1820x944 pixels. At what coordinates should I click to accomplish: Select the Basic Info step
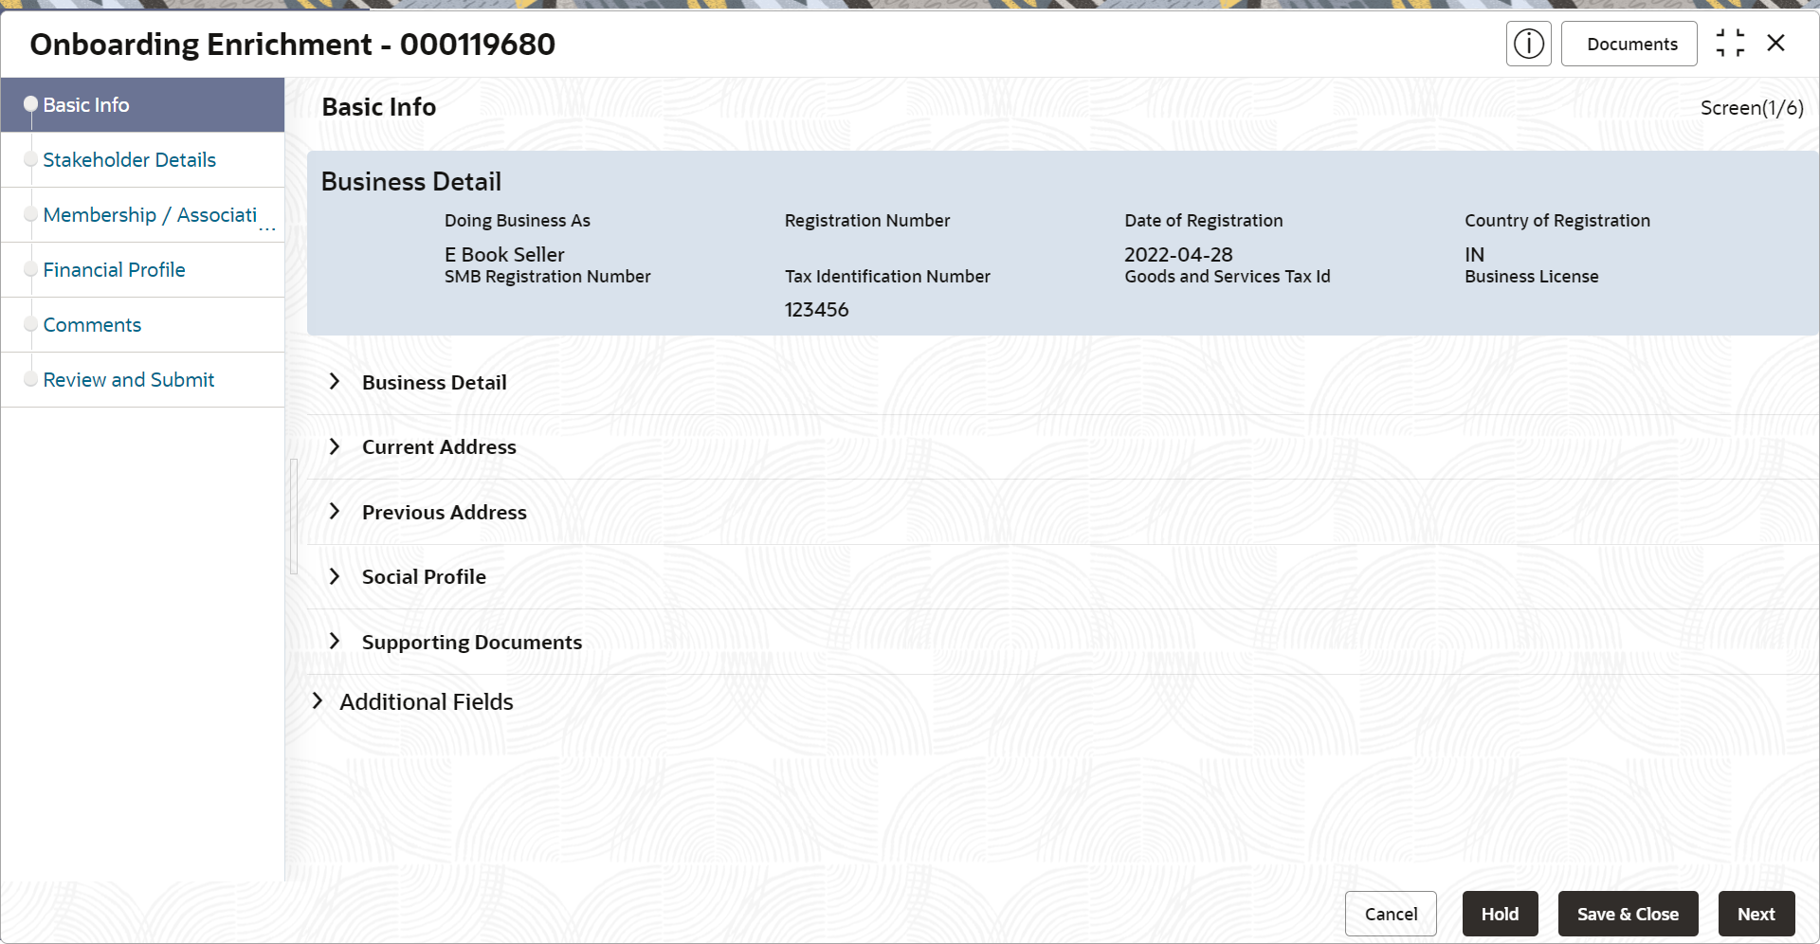click(142, 105)
